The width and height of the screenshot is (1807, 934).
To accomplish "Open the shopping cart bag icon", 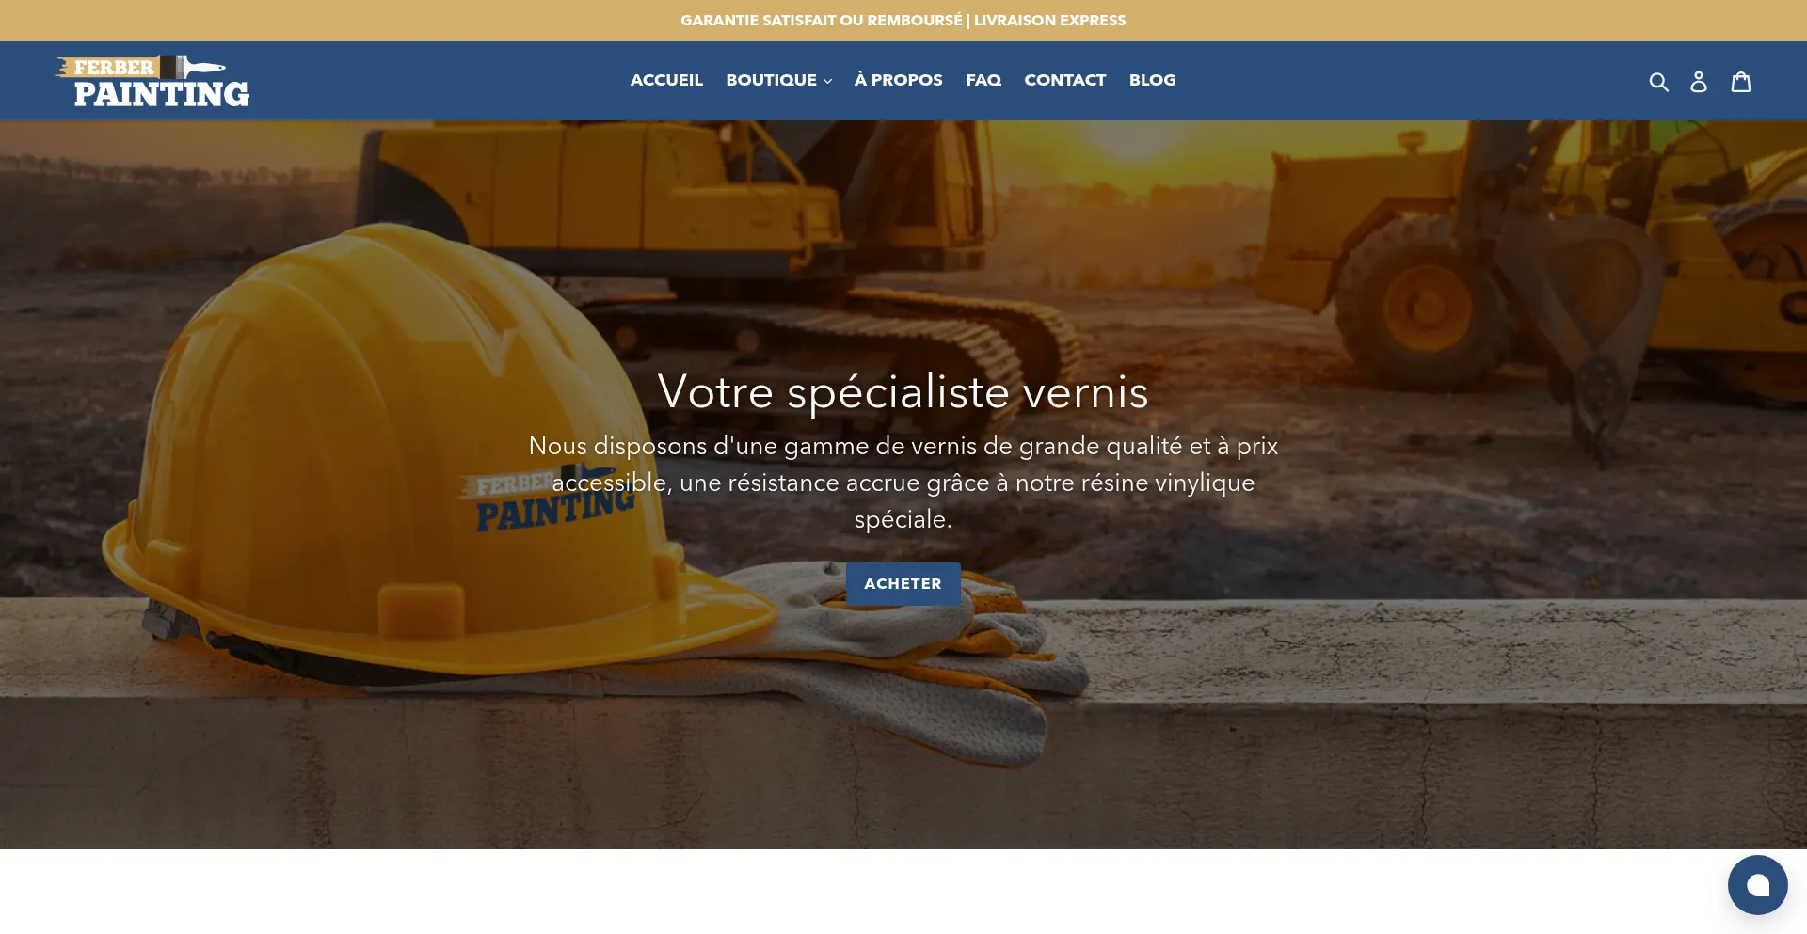I will pyautogui.click(x=1741, y=82).
